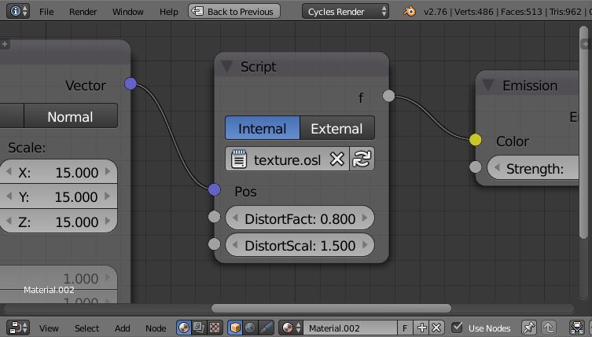Click the Vector output socket
This screenshot has height=337, width=592.
pyautogui.click(x=131, y=83)
